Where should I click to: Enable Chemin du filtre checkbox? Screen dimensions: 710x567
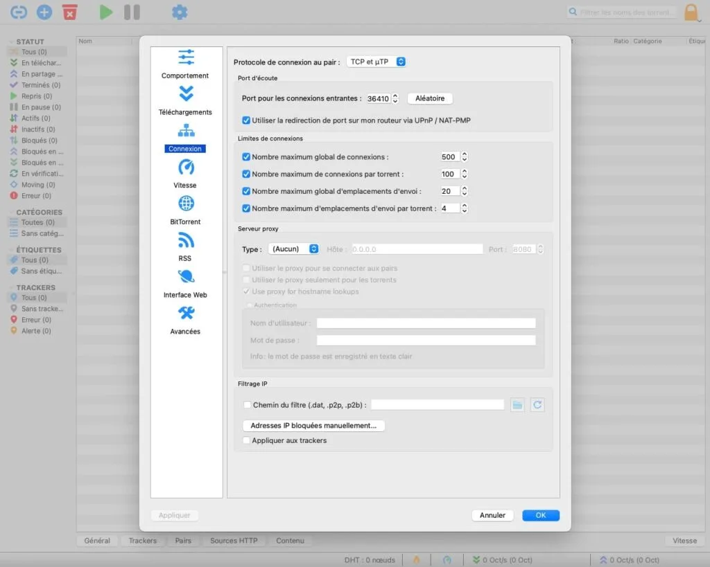pos(247,405)
